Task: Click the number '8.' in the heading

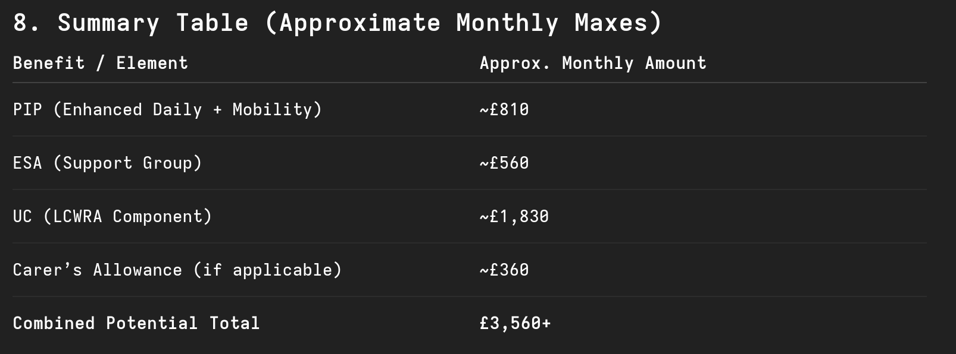Action: (27, 23)
